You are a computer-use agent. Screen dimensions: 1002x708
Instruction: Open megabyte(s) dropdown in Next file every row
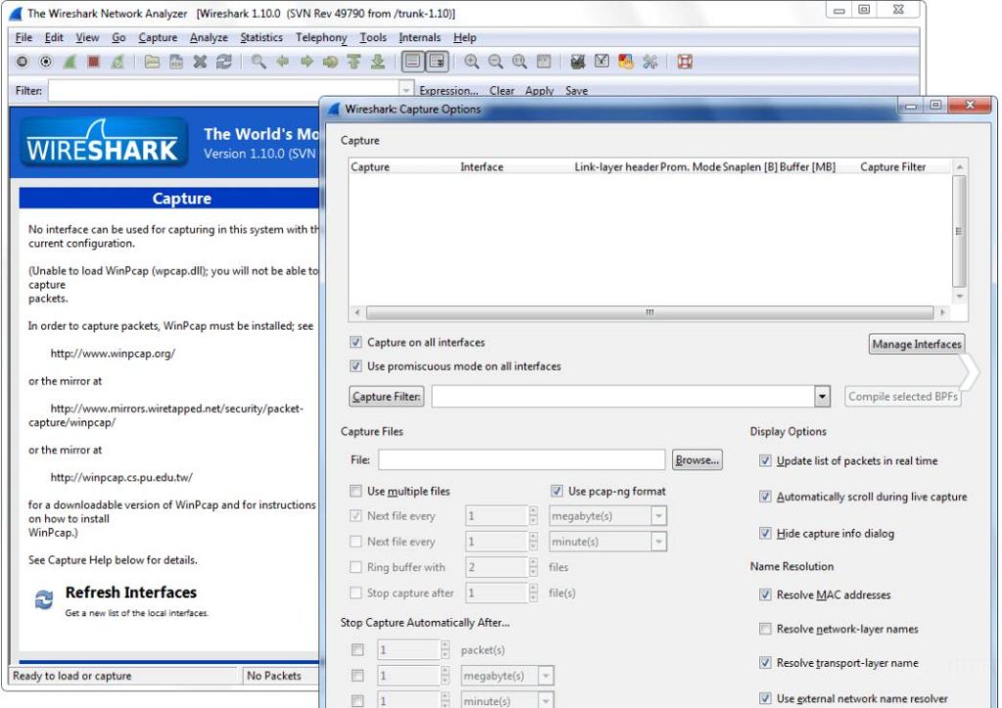[659, 515]
